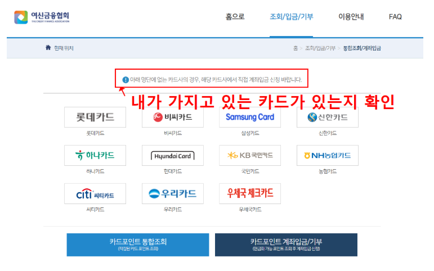This screenshot has height=271, width=434.
Task: Click the 삼성카드 caption text
Action: point(250,133)
